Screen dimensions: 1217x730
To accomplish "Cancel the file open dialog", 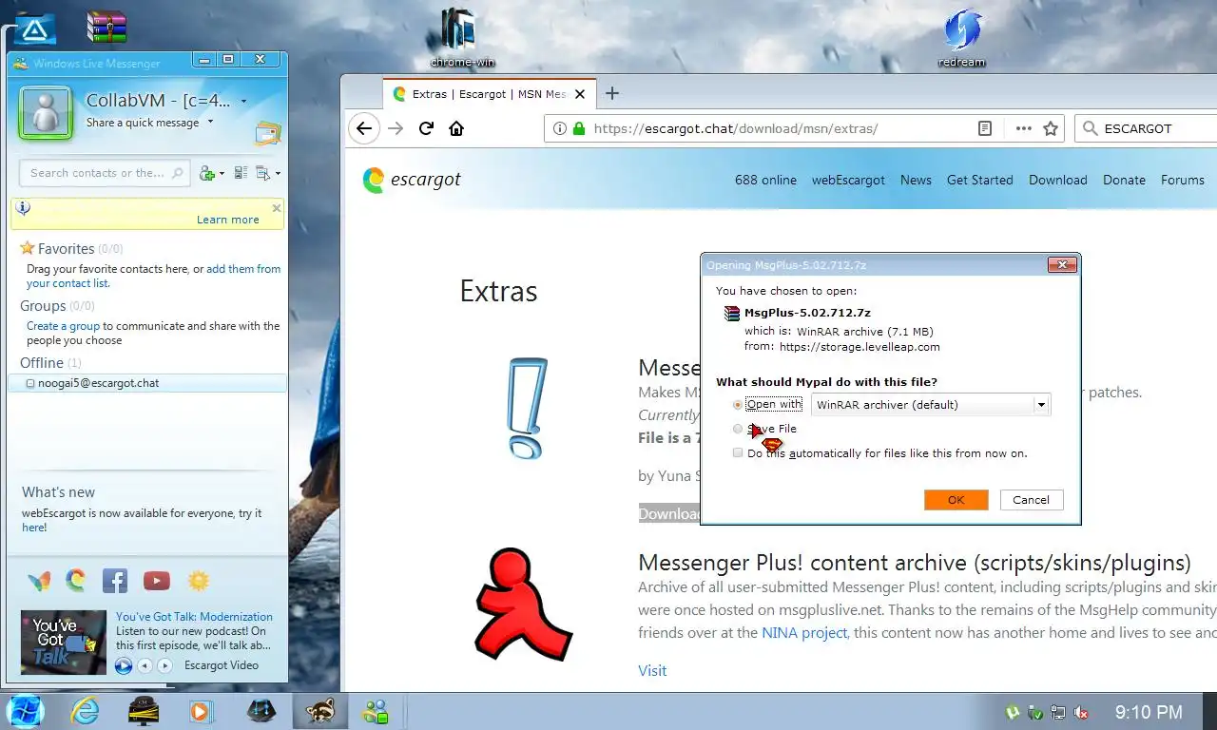I will [1031, 500].
